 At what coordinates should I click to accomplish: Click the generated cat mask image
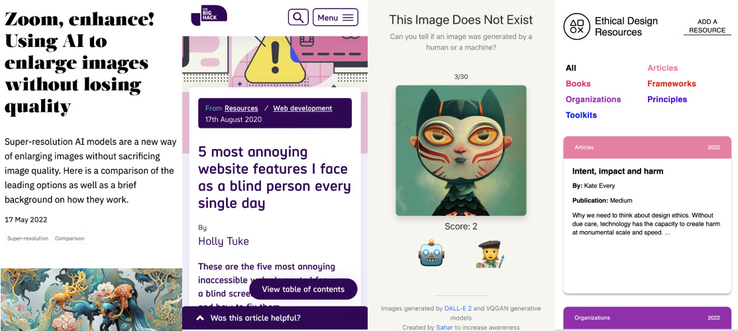[461, 150]
